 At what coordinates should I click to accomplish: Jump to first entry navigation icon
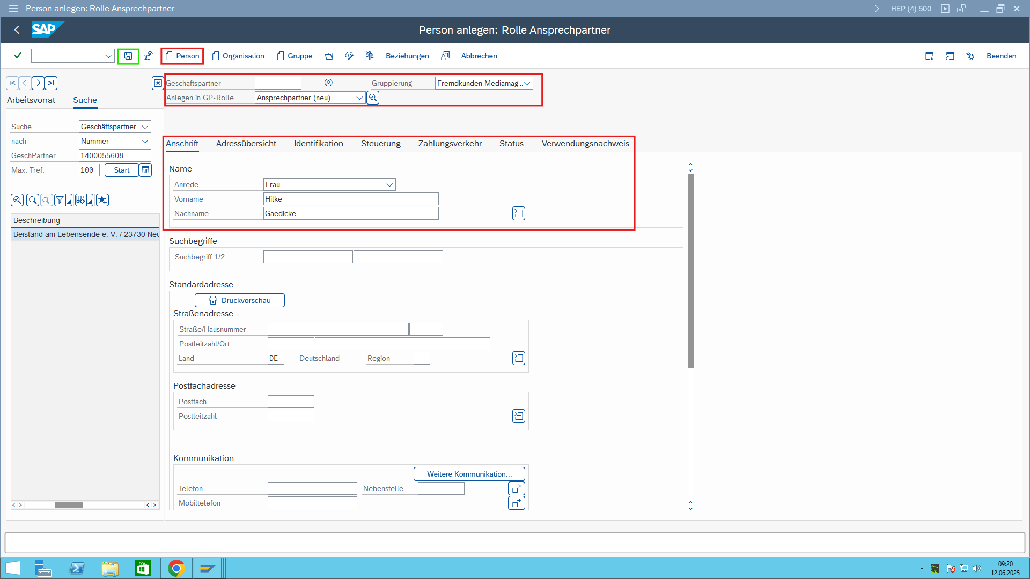[12, 83]
